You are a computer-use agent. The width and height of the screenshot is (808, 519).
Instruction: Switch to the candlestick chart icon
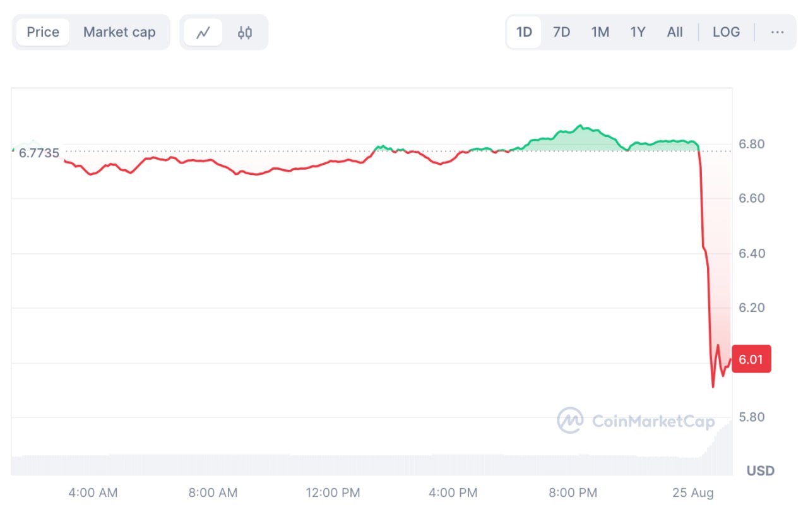pos(245,32)
